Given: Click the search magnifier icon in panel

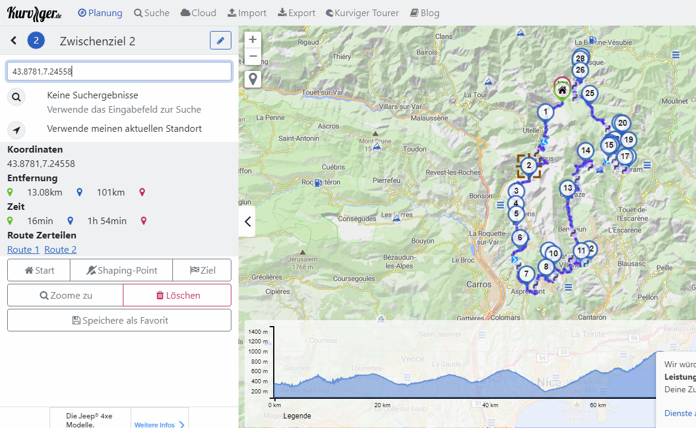Looking at the screenshot, I should coord(17,97).
